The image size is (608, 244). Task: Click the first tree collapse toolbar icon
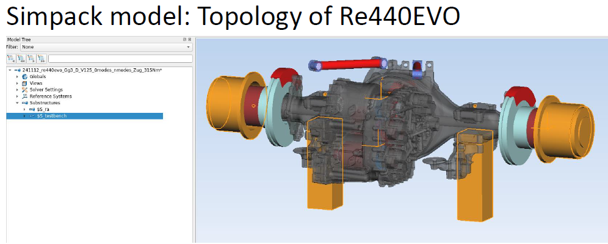[11, 59]
